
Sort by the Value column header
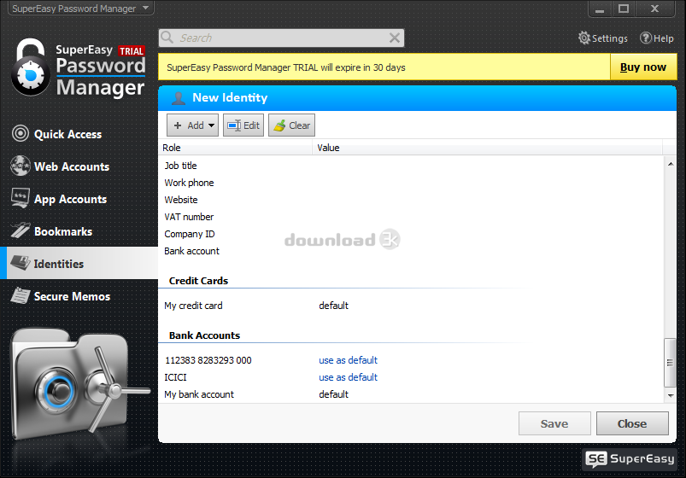click(x=487, y=148)
